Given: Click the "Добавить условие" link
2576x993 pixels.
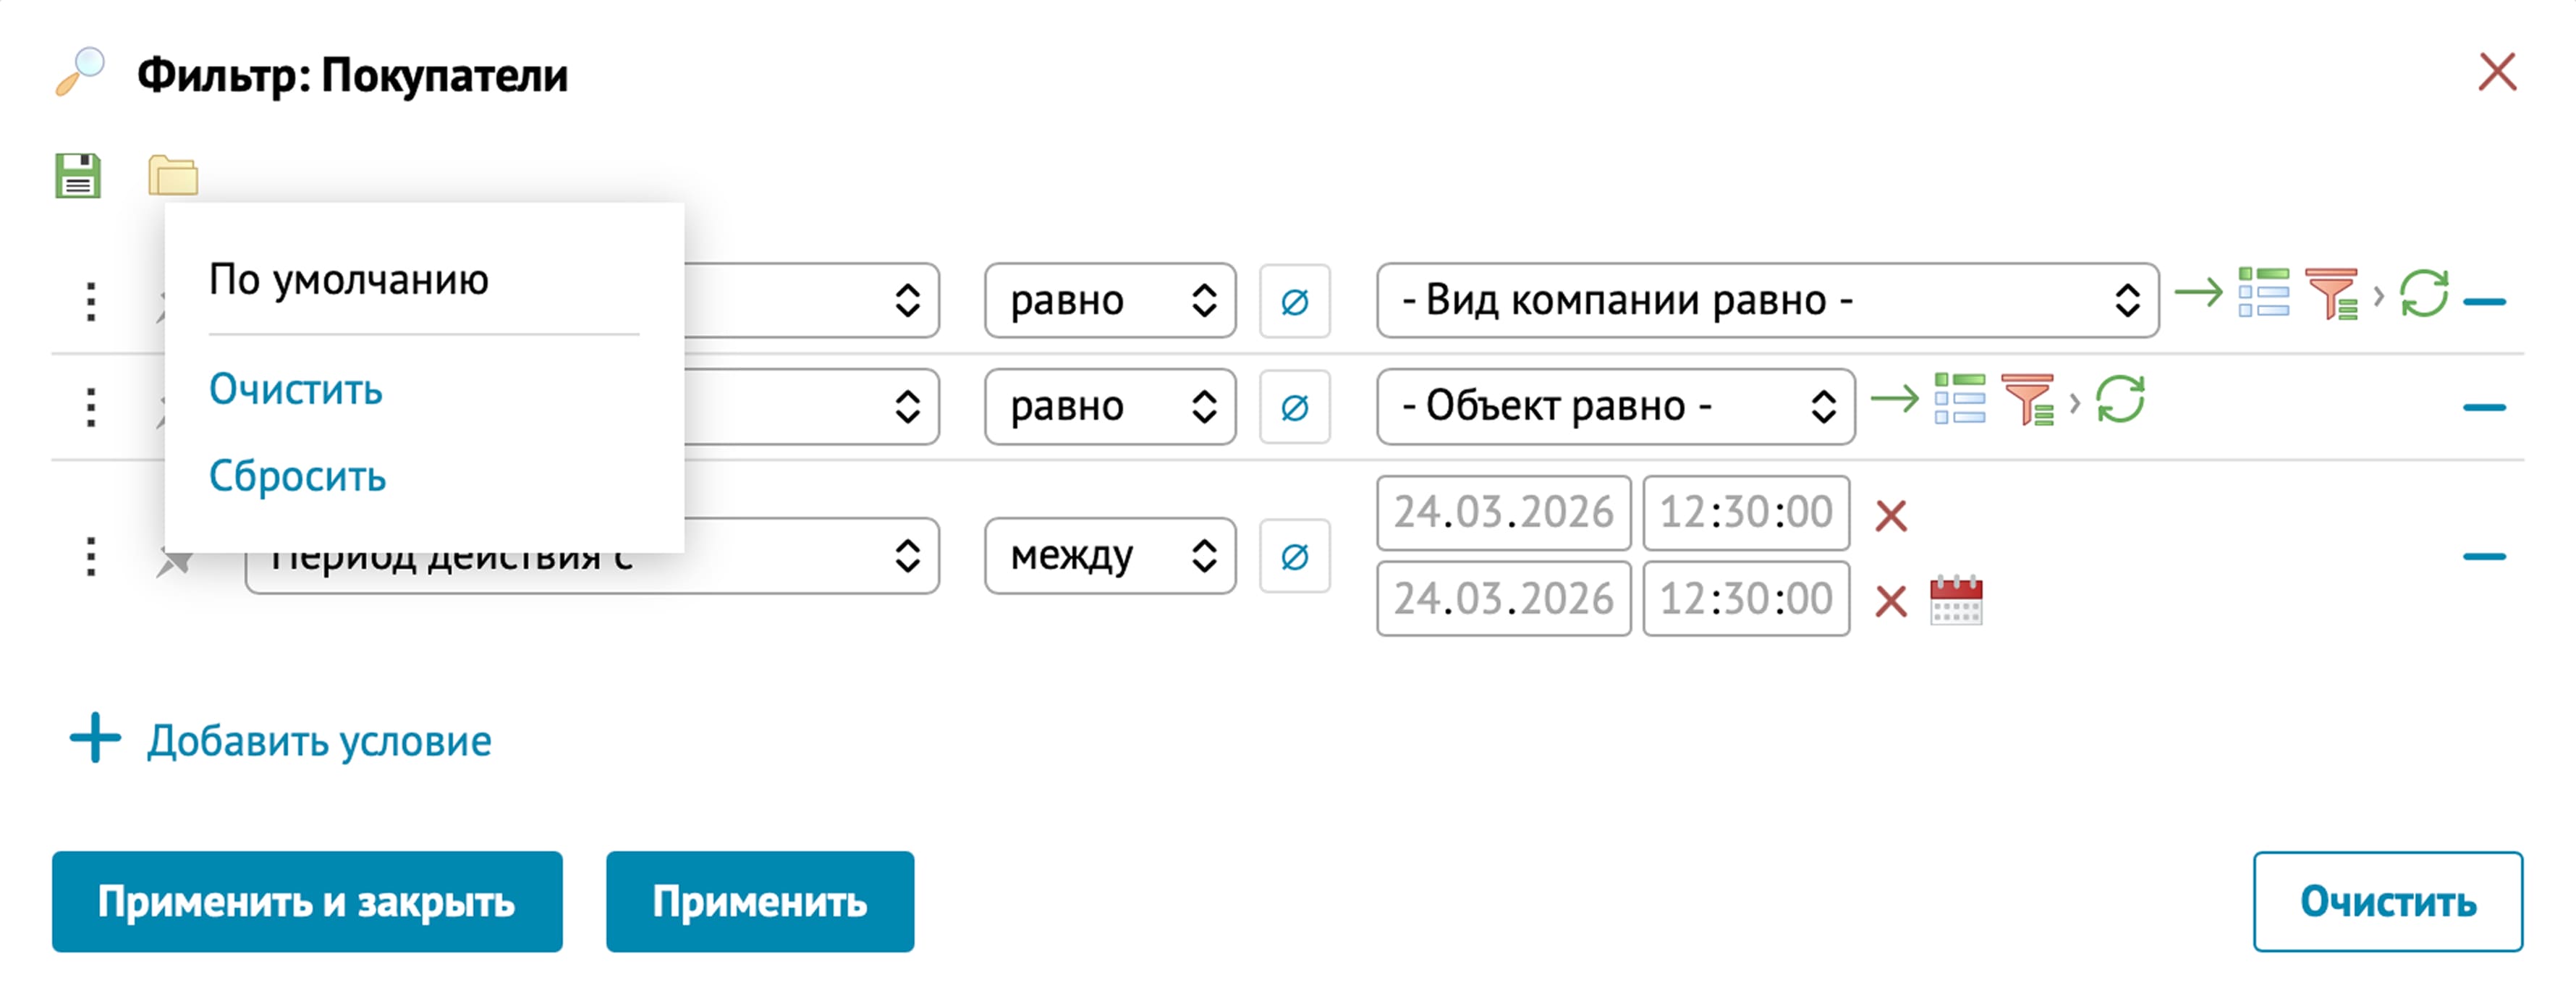Looking at the screenshot, I should click(319, 741).
